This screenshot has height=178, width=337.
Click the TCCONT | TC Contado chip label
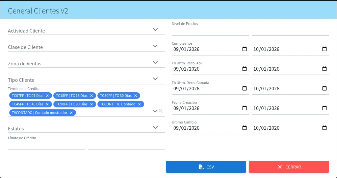(117, 104)
